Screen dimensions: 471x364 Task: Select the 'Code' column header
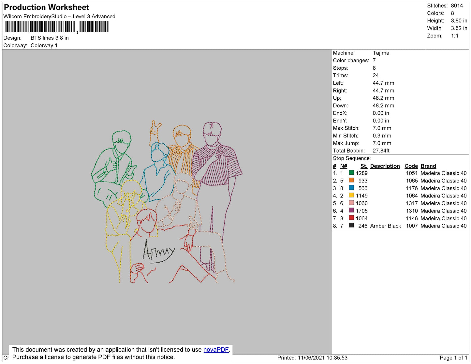click(x=411, y=166)
